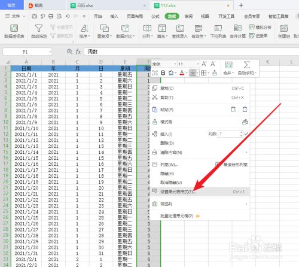The width and height of the screenshot is (299, 267).
Task: Click the 分列 split columns icon
Action: click(147, 28)
